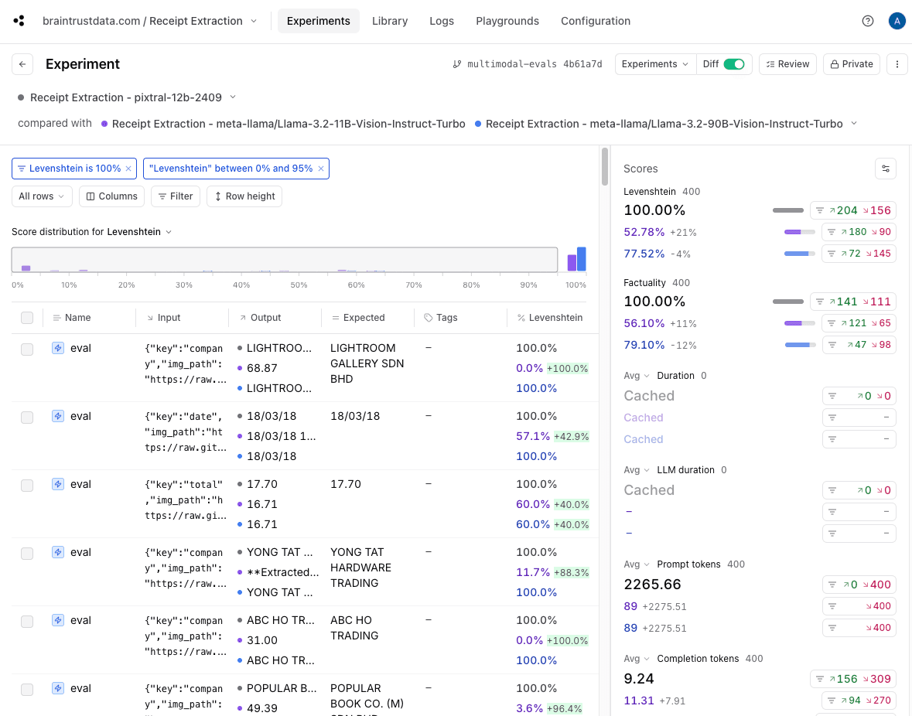The width and height of the screenshot is (912, 716).
Task: Click the filter icon beside Levenshtein 100.00% score
Action: pos(821,210)
